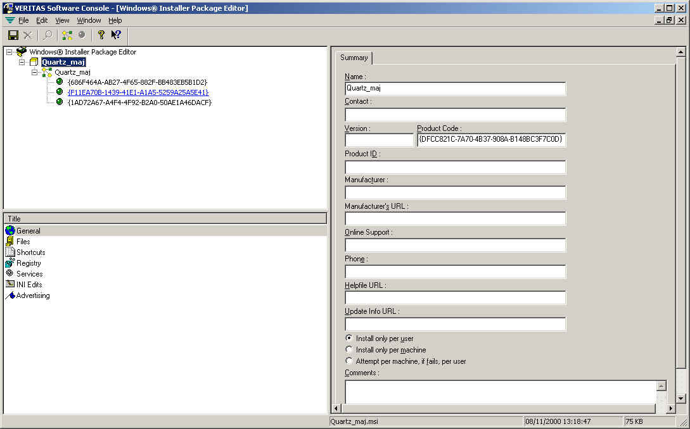This screenshot has width=690, height=429.
Task: Select the Files icon in the list
Action: [x=10, y=241]
